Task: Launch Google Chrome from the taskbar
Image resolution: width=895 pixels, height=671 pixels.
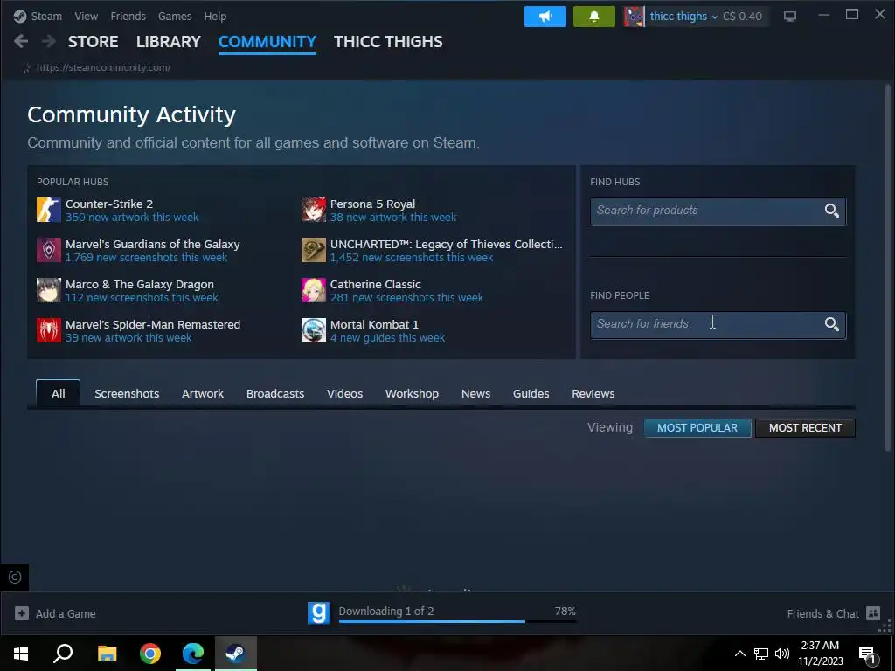Action: [x=150, y=653]
